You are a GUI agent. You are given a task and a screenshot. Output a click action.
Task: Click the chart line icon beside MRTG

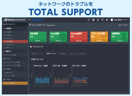tap(5, 48)
